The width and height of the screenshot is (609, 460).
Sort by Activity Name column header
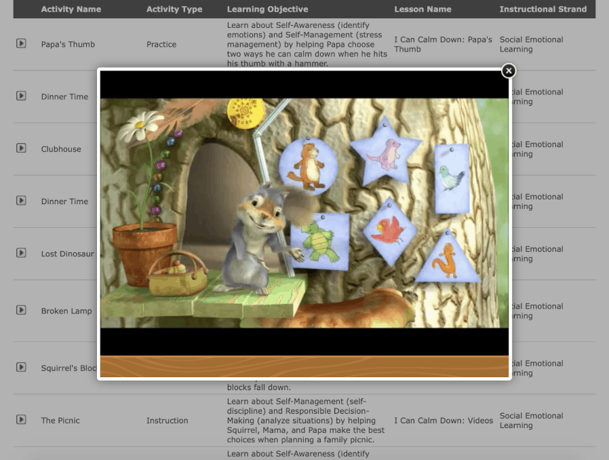click(x=71, y=9)
